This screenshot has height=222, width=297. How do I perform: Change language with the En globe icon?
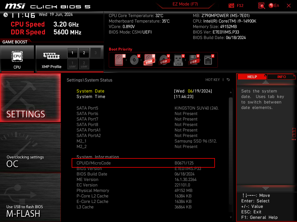(x=274, y=5)
